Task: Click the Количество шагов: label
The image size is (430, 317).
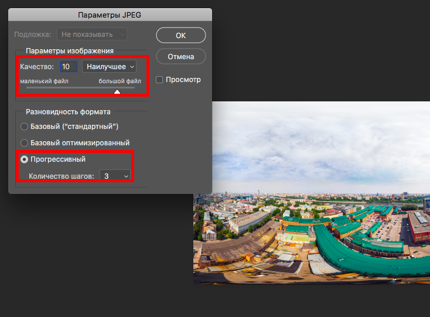Action: coord(62,176)
